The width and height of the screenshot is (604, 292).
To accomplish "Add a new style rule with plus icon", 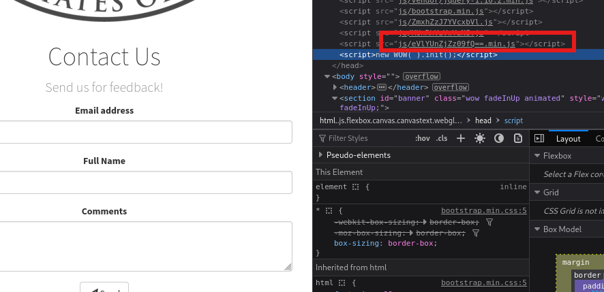I will coord(461,138).
